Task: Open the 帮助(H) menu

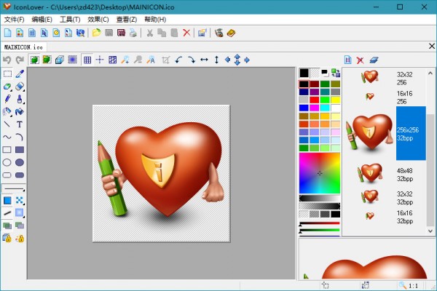Action: click(x=175, y=19)
